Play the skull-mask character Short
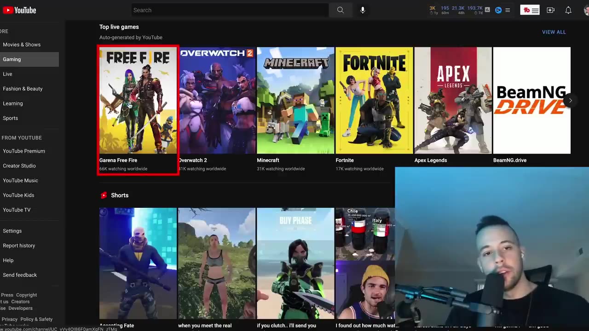Image resolution: width=589 pixels, height=331 pixels. pos(138,263)
